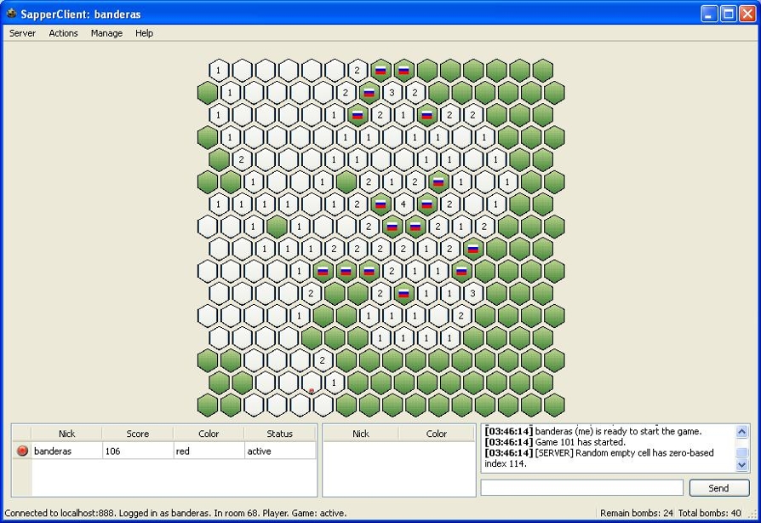Image resolution: width=761 pixels, height=523 pixels.
Task: Click the left flag in the top board row
Action: (x=380, y=71)
